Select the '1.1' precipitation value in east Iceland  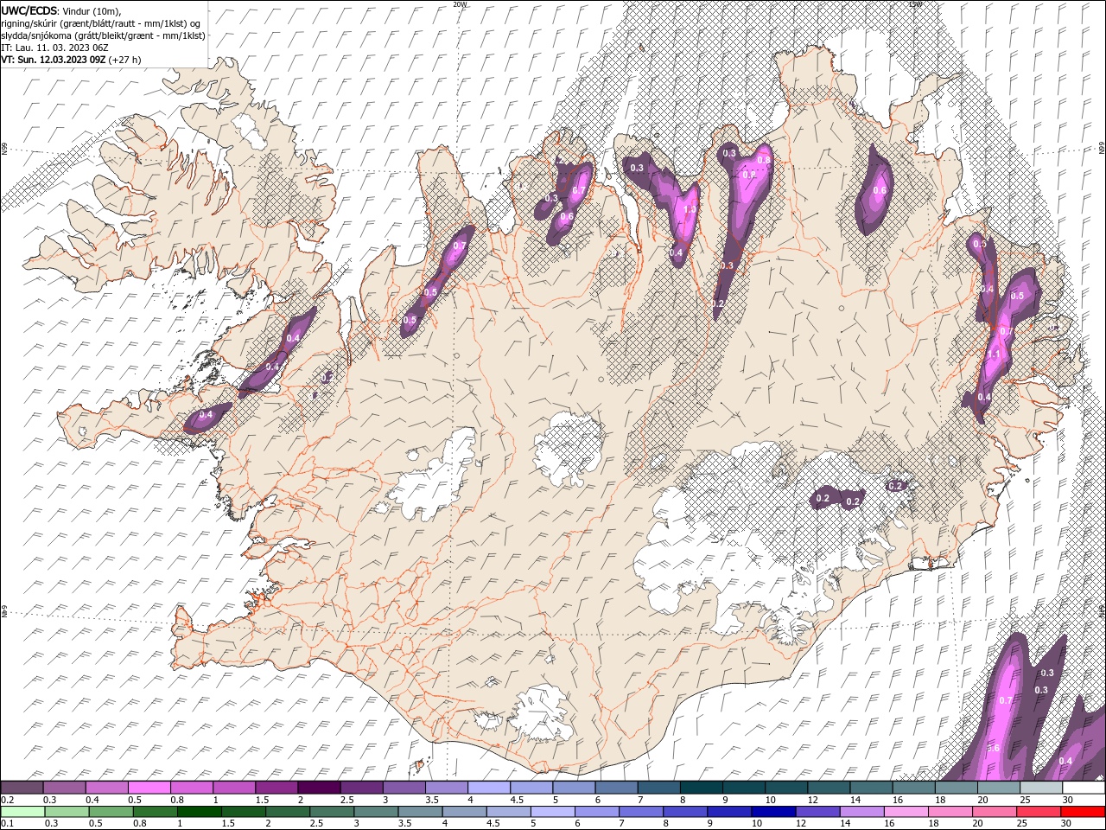(x=994, y=354)
